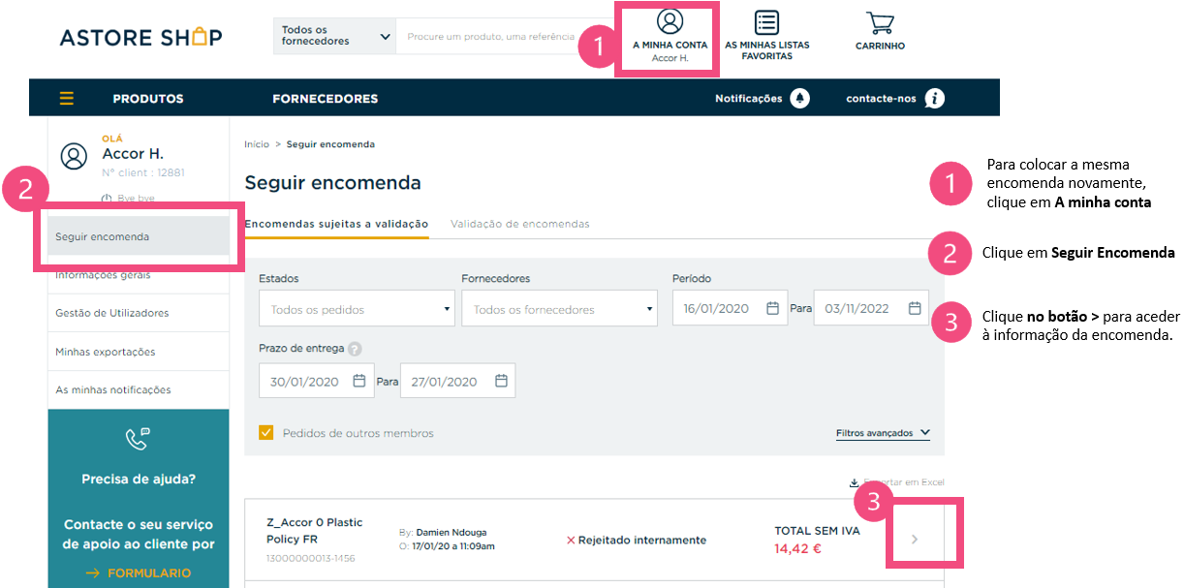This screenshot has width=1184, height=588.
Task: Open the FORNECEDORES menu
Action: pos(326,98)
